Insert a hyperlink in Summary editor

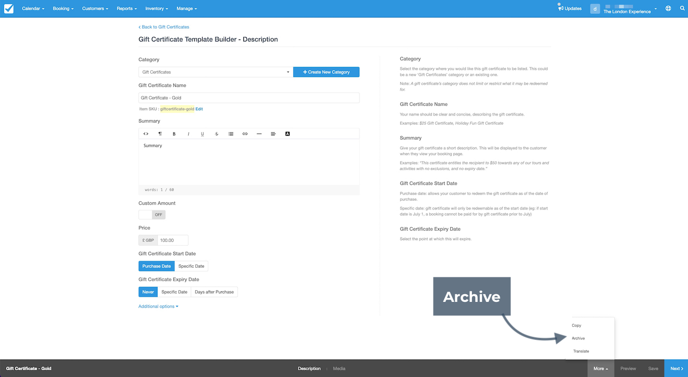coord(245,134)
